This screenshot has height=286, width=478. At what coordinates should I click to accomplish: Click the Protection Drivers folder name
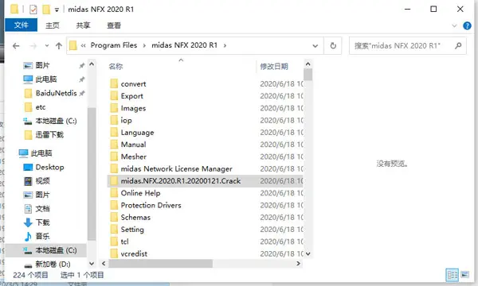click(x=151, y=206)
